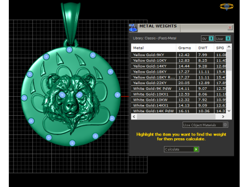Click the 14.13 grams value
249x187 pixels.
(x=184, y=105)
